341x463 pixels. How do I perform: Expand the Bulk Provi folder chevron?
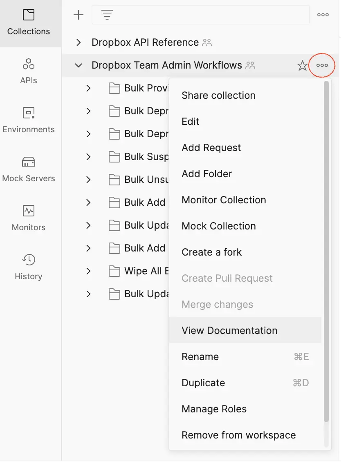click(88, 88)
